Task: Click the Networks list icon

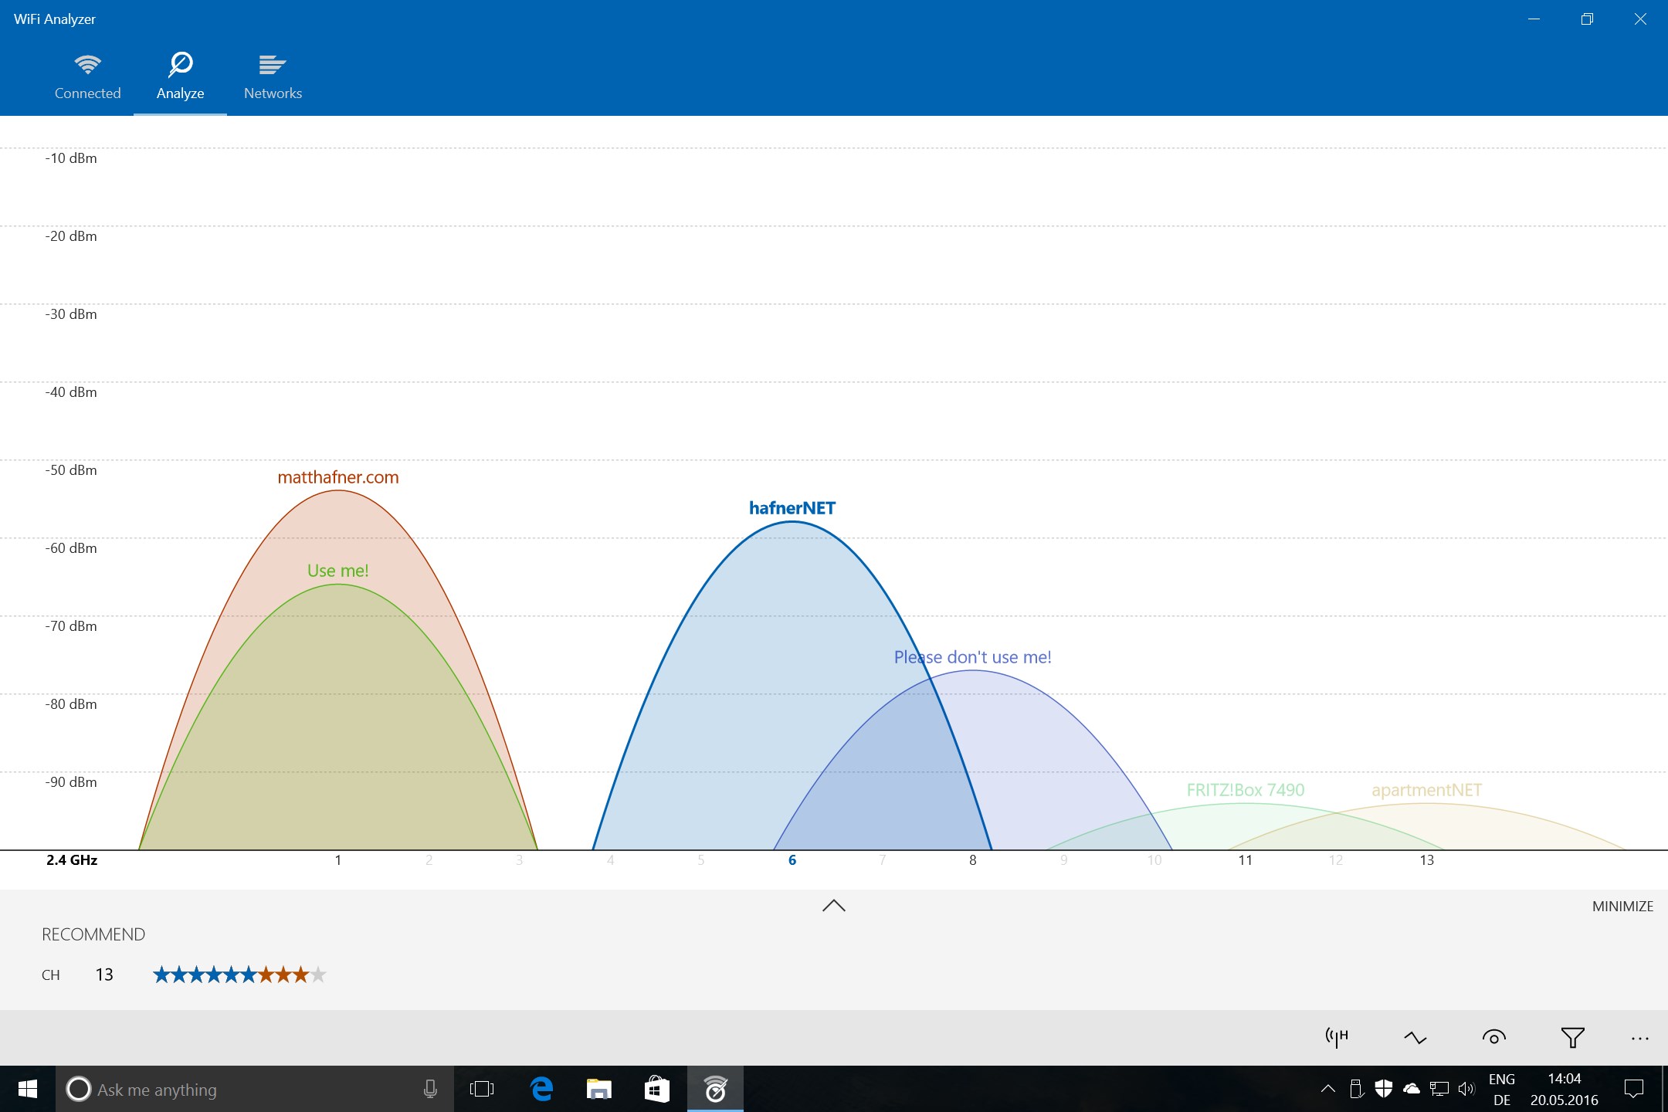Action: (x=272, y=66)
